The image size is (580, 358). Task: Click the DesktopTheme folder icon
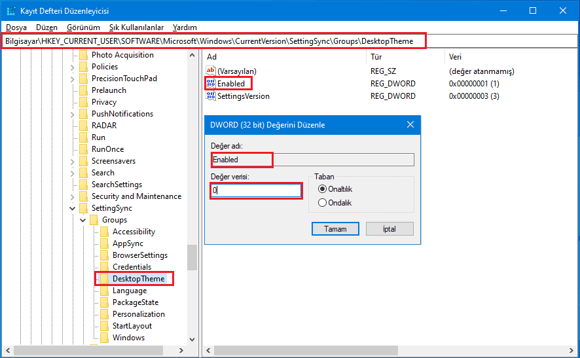tap(105, 279)
